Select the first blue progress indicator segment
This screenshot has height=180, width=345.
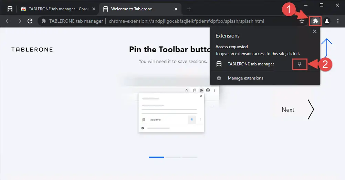coord(156,157)
